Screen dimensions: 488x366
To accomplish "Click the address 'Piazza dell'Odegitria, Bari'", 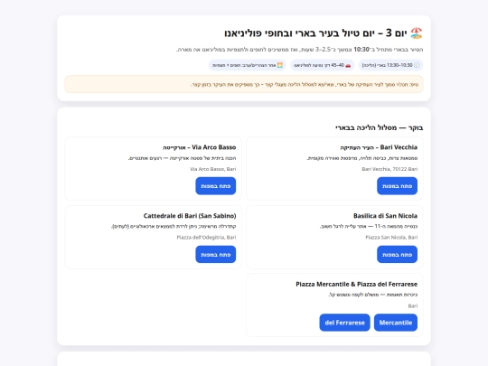I will [x=206, y=237].
